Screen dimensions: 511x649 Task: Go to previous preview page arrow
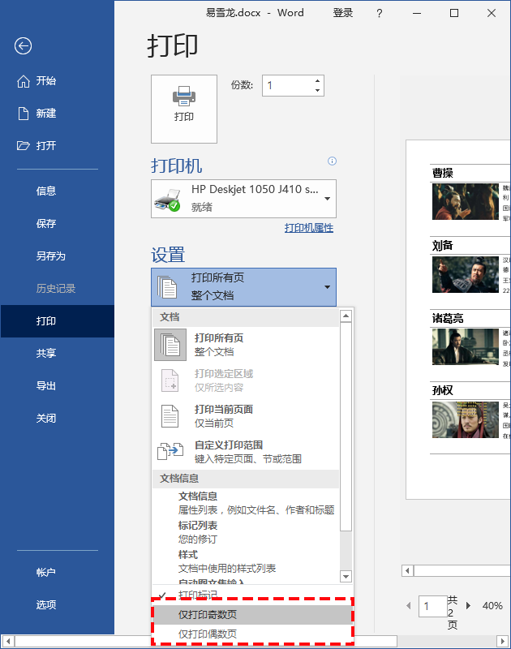[x=409, y=605]
